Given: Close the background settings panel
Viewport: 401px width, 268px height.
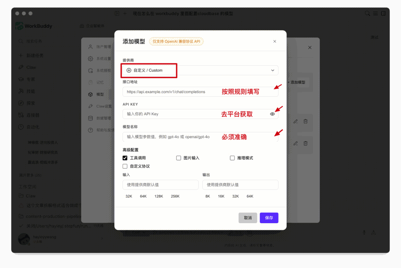Looking at the screenshot, I should coord(310,47).
